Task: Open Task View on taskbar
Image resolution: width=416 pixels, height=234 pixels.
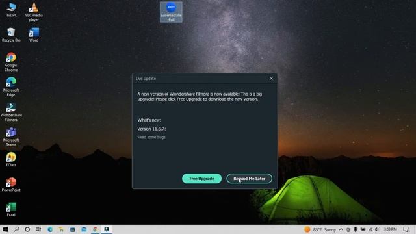Action: (x=38, y=229)
